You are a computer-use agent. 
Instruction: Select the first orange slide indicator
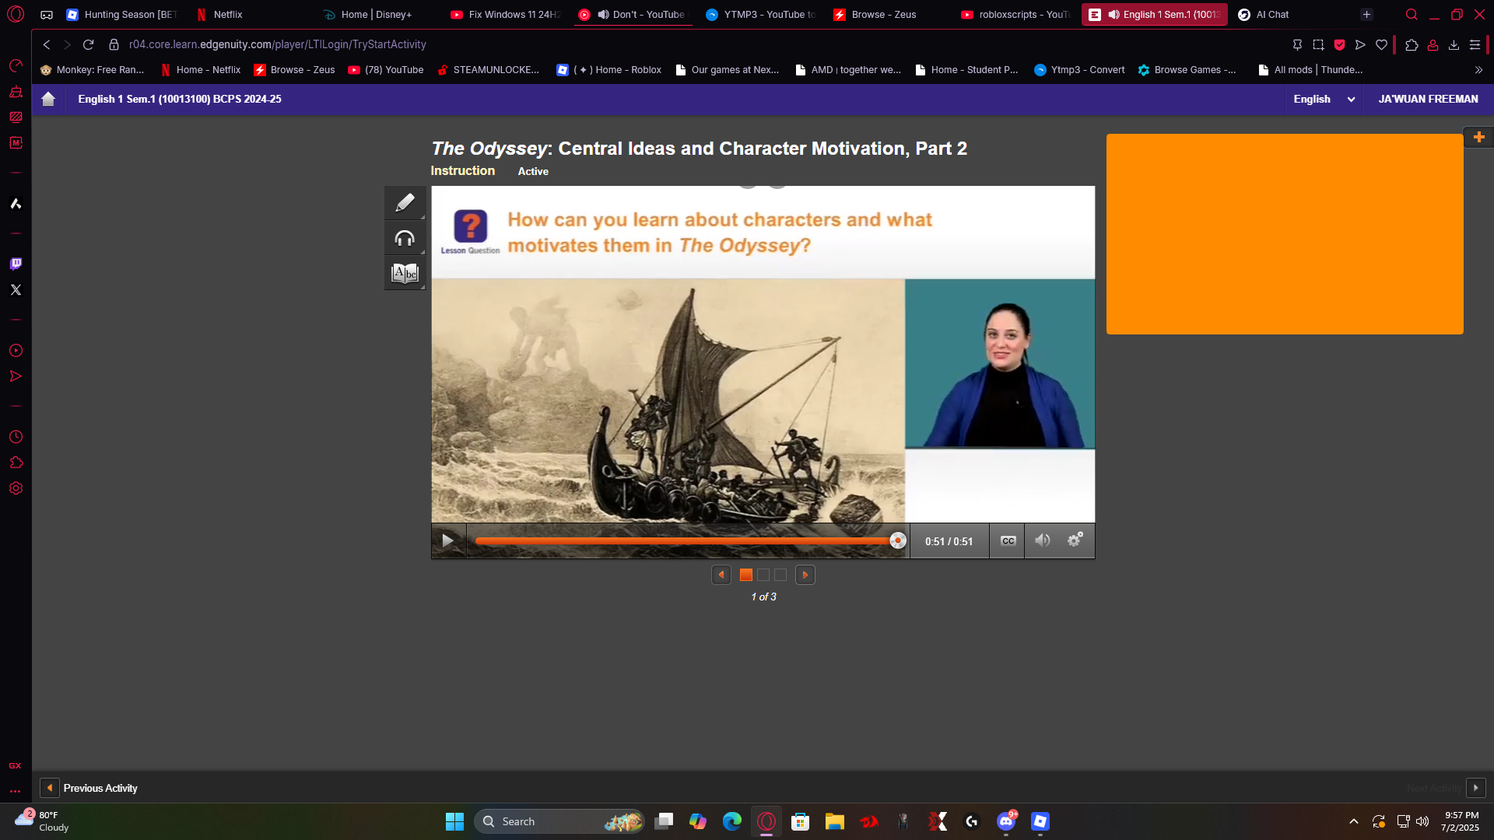pos(745,575)
